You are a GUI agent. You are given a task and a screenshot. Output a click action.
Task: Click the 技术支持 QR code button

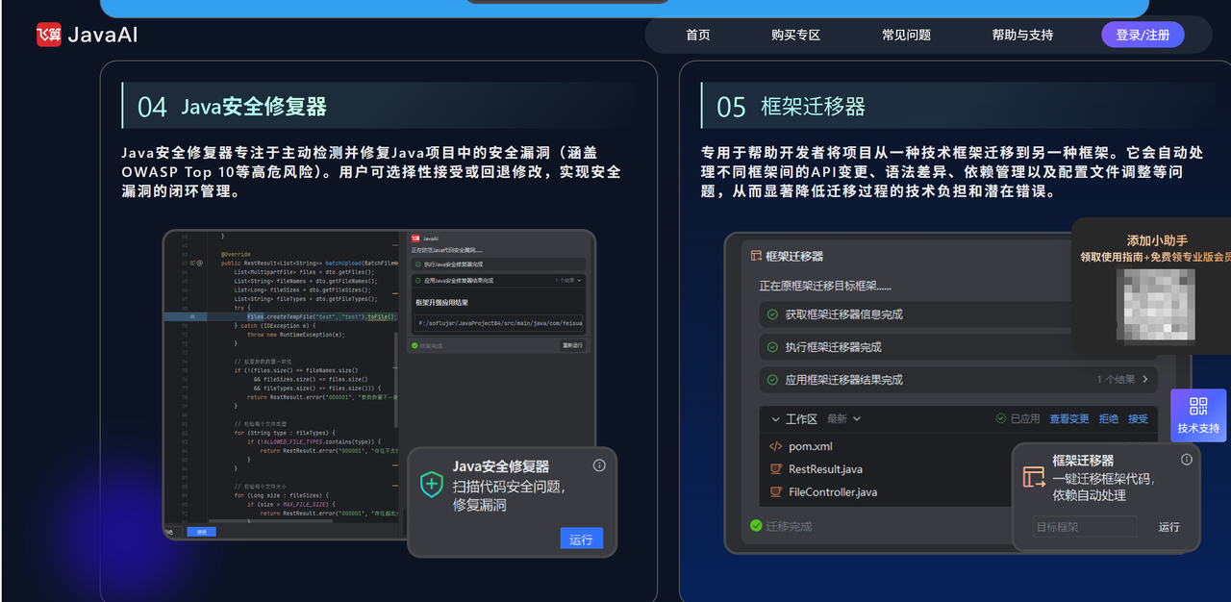click(x=1198, y=414)
